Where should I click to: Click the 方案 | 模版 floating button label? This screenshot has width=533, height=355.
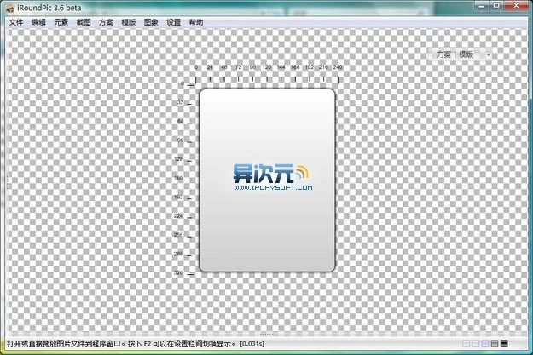[x=455, y=54]
